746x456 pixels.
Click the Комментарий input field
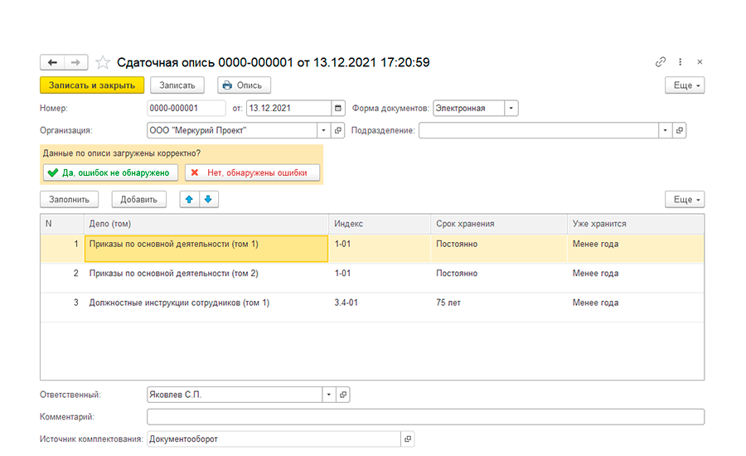[x=425, y=417]
